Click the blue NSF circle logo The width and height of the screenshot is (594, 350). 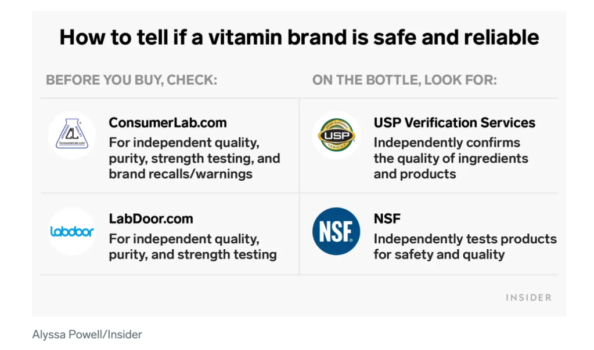pyautogui.click(x=336, y=232)
